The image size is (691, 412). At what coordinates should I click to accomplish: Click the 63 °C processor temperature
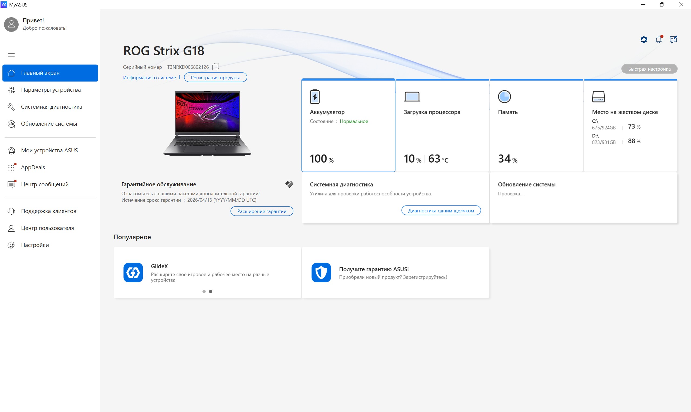click(x=438, y=159)
